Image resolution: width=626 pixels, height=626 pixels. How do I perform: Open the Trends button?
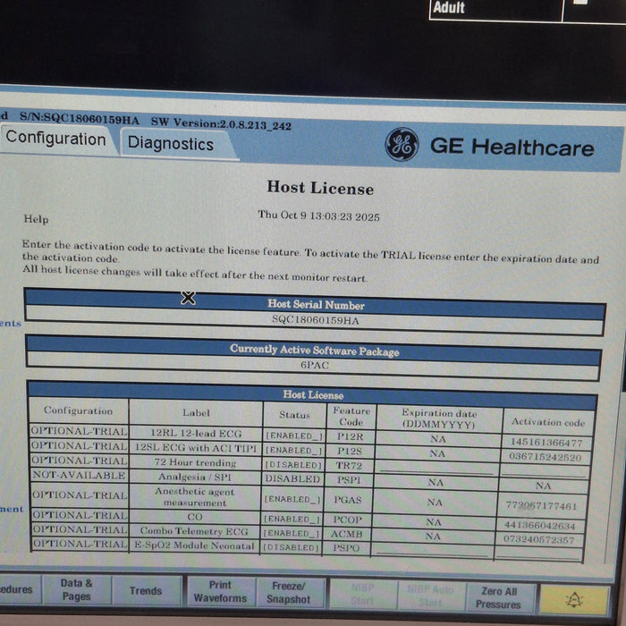(x=146, y=591)
